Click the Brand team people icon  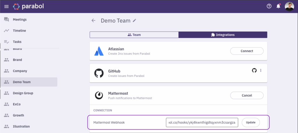coord(6,60)
